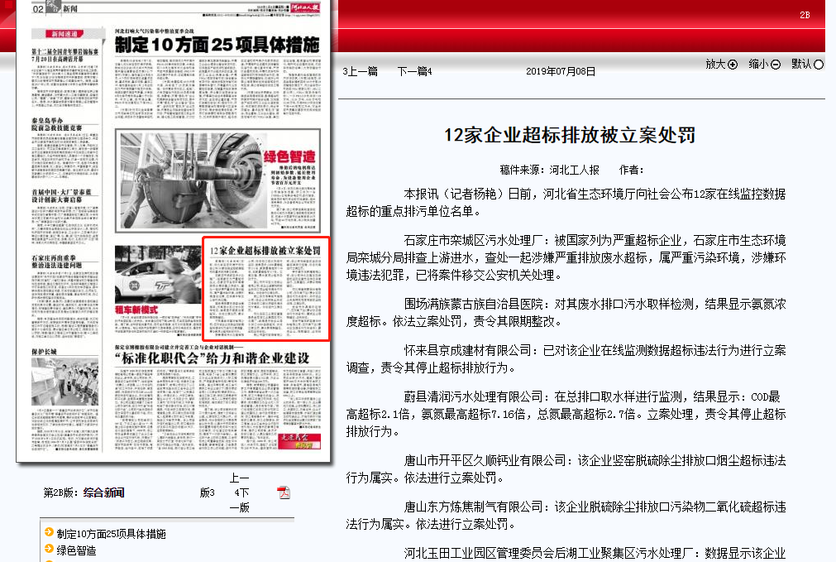Image resolution: width=836 pixels, height=562 pixels.
Task: Go to previous article 上一篇
Action: (361, 71)
